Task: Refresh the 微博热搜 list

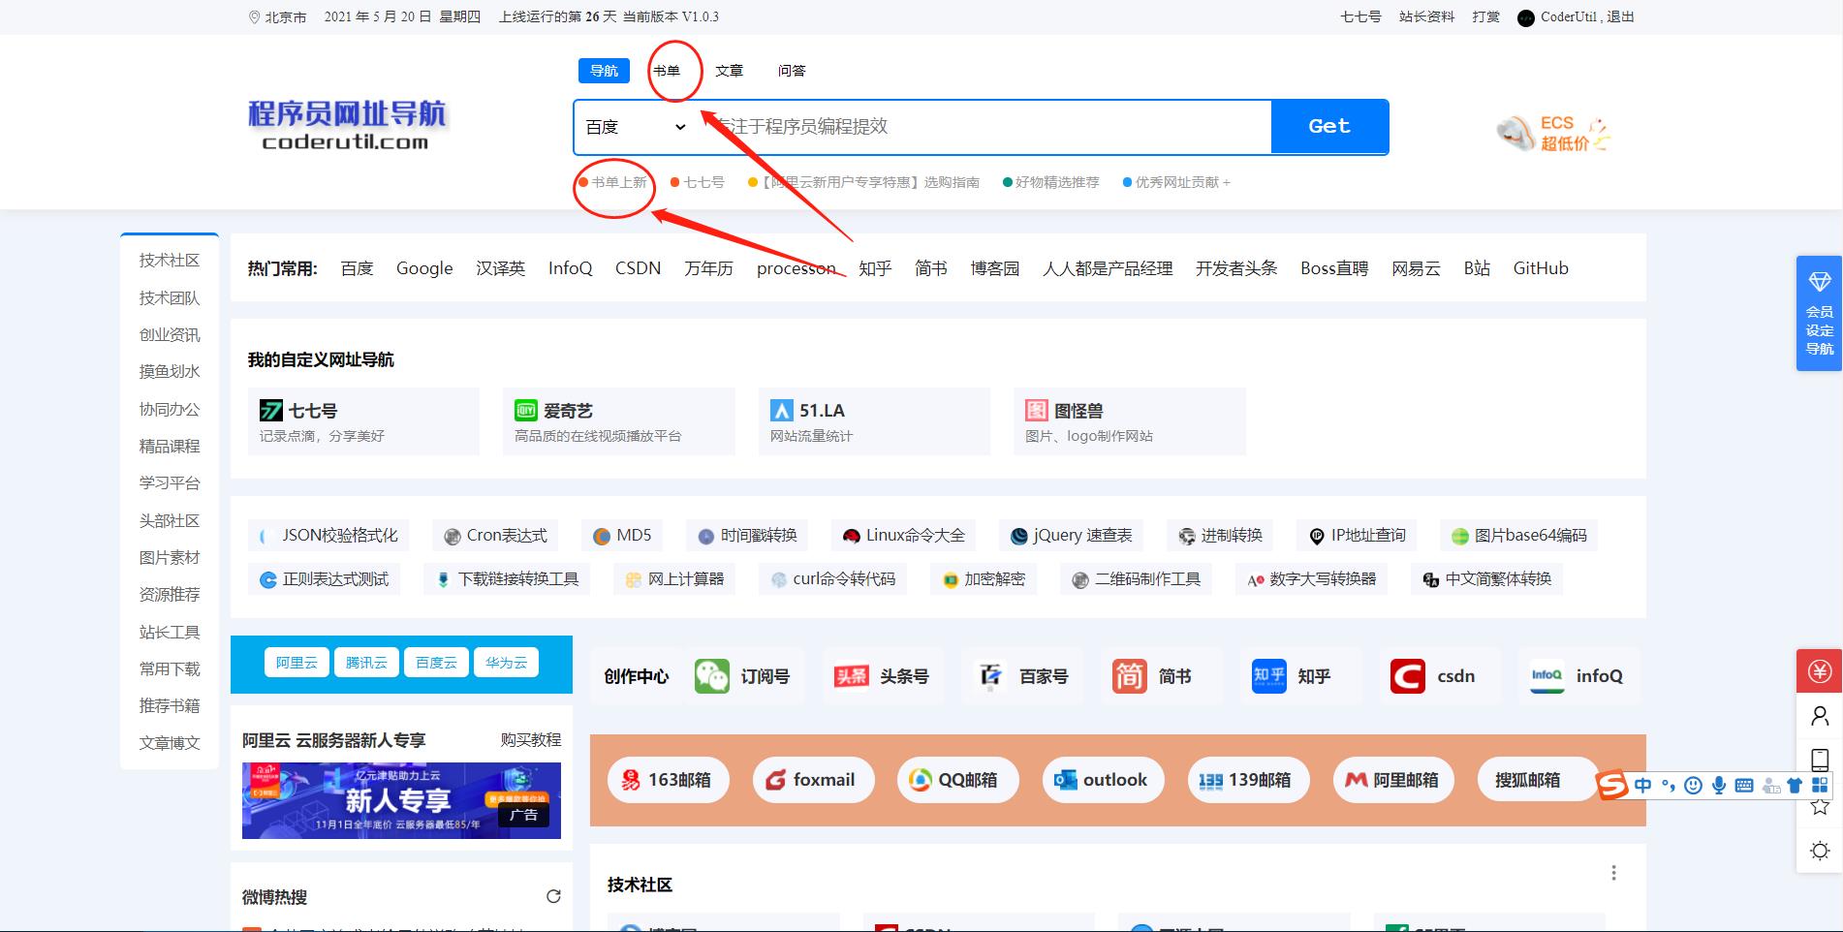Action: [x=553, y=896]
